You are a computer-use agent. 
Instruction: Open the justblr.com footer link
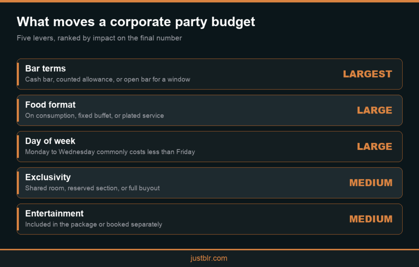(209, 258)
